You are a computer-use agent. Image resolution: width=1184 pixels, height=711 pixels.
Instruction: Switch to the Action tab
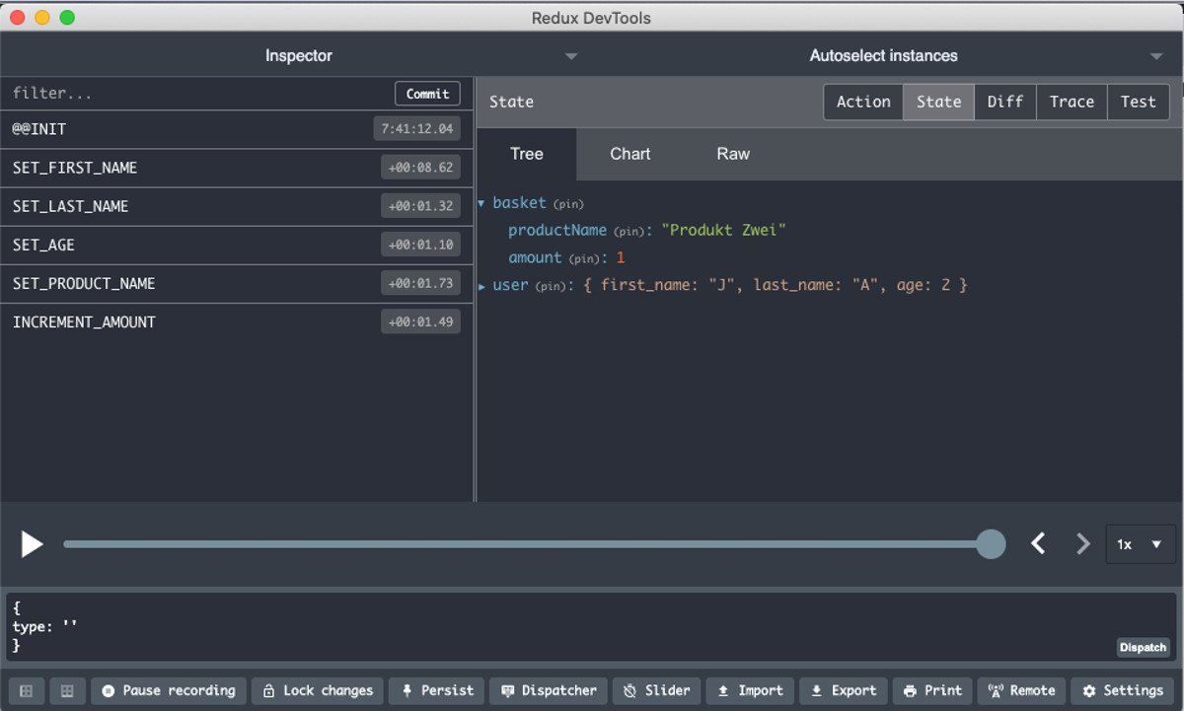click(x=863, y=102)
